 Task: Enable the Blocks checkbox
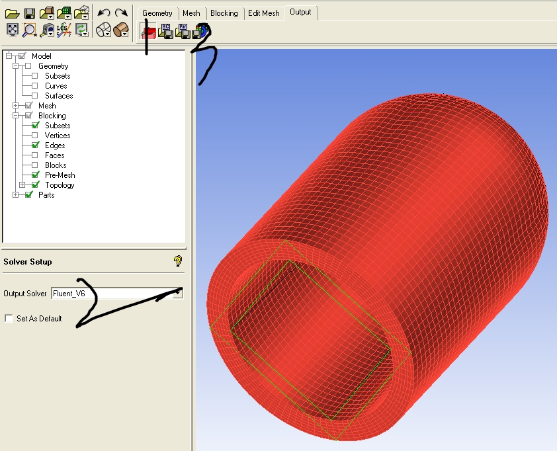pos(35,165)
